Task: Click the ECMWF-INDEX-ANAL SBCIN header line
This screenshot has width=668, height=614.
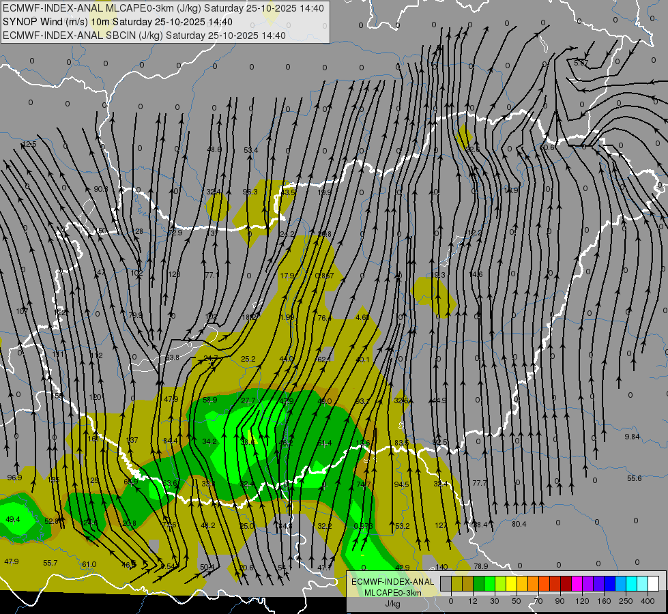Action: 144,35
